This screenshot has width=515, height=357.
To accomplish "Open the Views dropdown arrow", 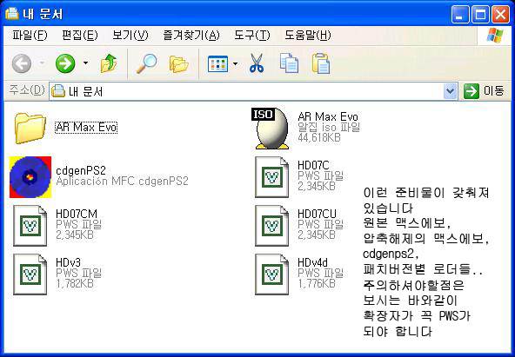I will coord(235,63).
